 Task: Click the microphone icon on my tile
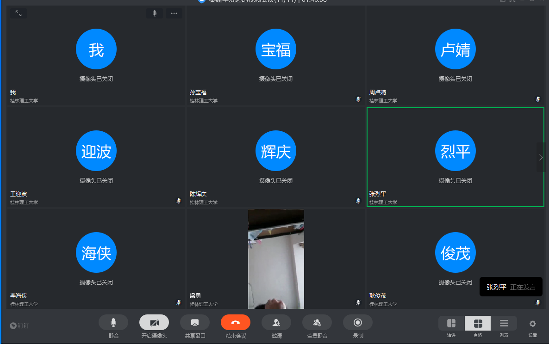click(154, 13)
